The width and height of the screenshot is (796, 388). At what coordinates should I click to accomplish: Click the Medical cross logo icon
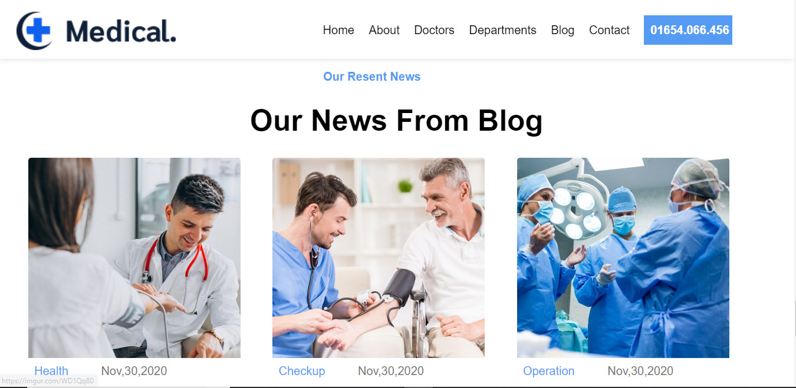34,31
